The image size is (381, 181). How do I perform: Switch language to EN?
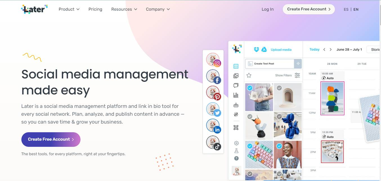point(356,9)
